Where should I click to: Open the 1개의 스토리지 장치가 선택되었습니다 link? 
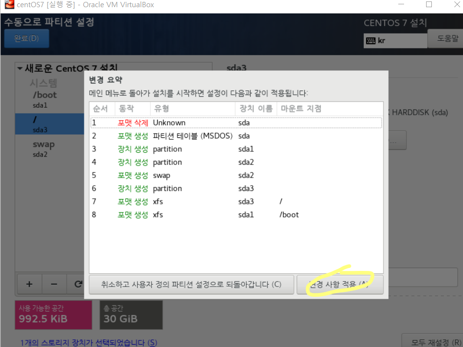(x=89, y=343)
